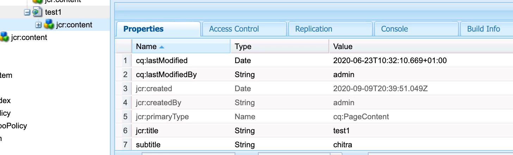Viewport: 513px width, 155px height.
Task: Click the subtitle value chitra
Action: [x=342, y=145]
